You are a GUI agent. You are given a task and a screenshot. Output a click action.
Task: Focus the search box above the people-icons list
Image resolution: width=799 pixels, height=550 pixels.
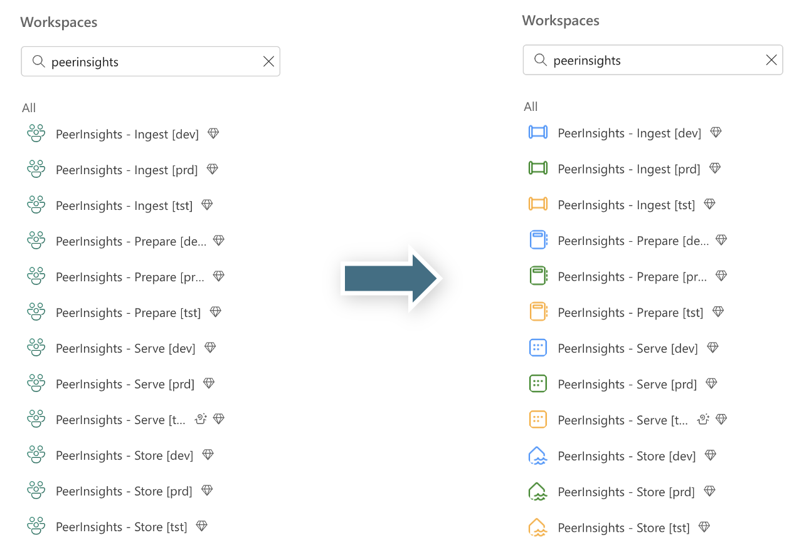coord(151,61)
